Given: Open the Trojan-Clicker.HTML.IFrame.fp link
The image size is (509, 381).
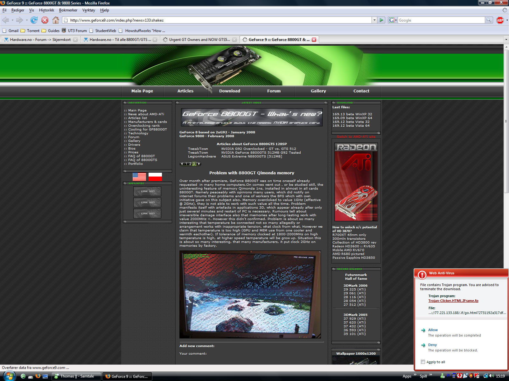Looking at the screenshot, I should coord(453,301).
